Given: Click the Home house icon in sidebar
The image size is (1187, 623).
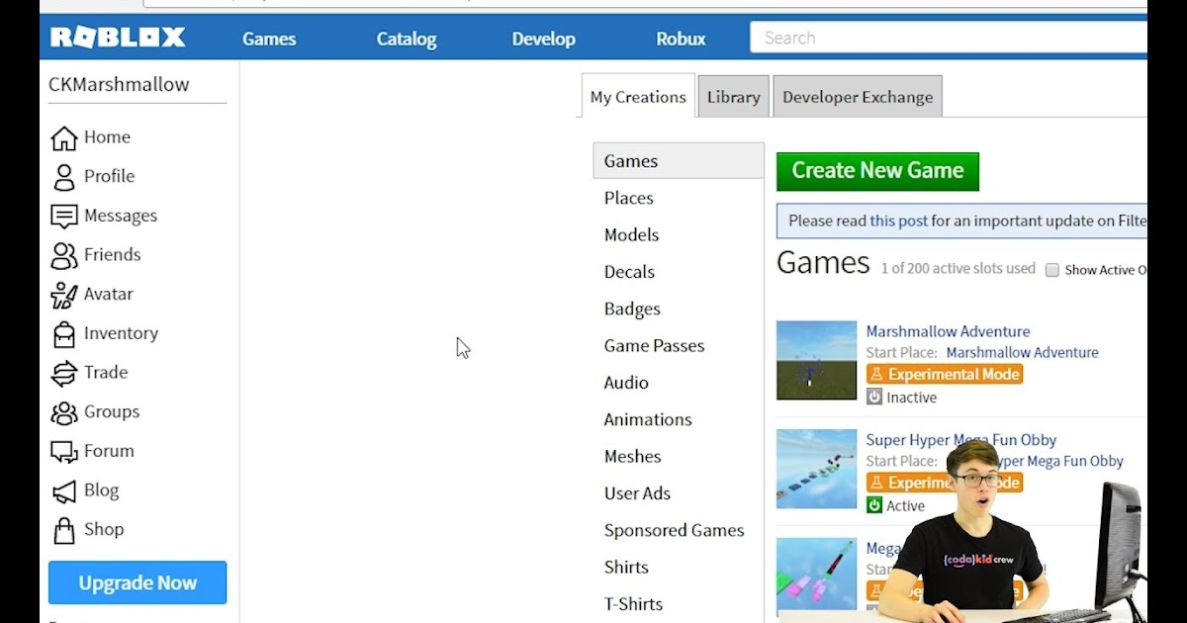Looking at the screenshot, I should point(64,137).
